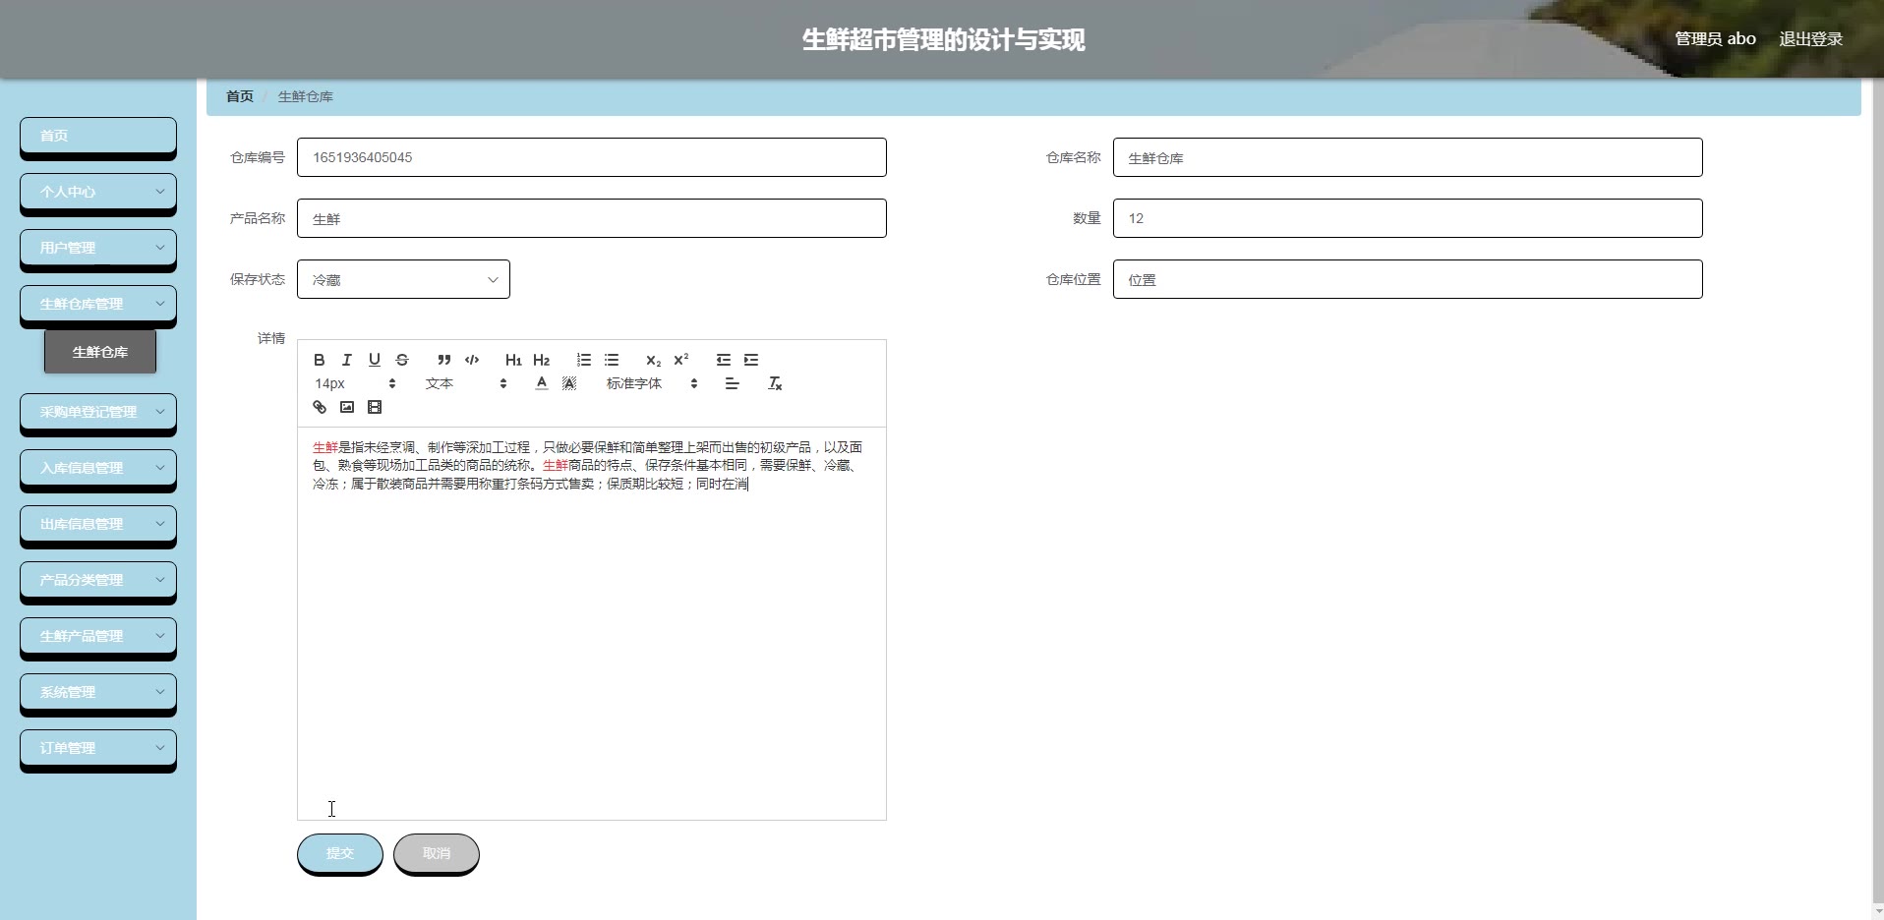The height and width of the screenshot is (920, 1884).
Task: Insert a code block in the editor
Action: point(472,360)
